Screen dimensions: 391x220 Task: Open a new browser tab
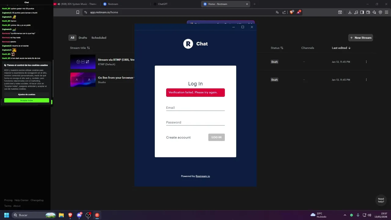[254, 4]
